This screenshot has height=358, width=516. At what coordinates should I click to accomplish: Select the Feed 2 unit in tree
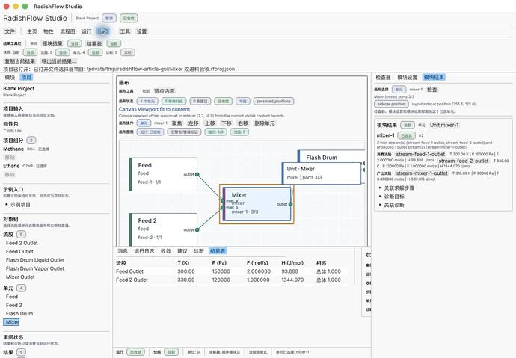(13, 306)
